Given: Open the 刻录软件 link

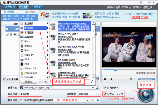Looking at the screenshot, I should point(137,7).
